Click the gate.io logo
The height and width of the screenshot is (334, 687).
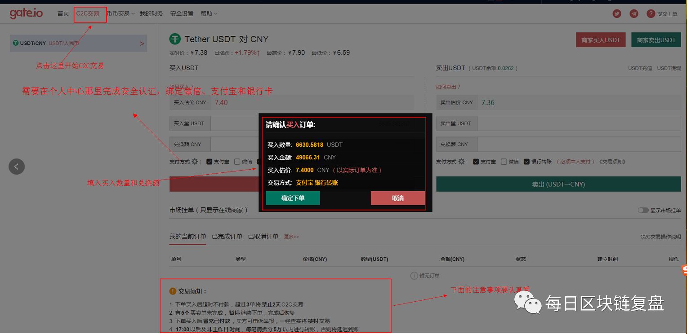[x=26, y=13]
